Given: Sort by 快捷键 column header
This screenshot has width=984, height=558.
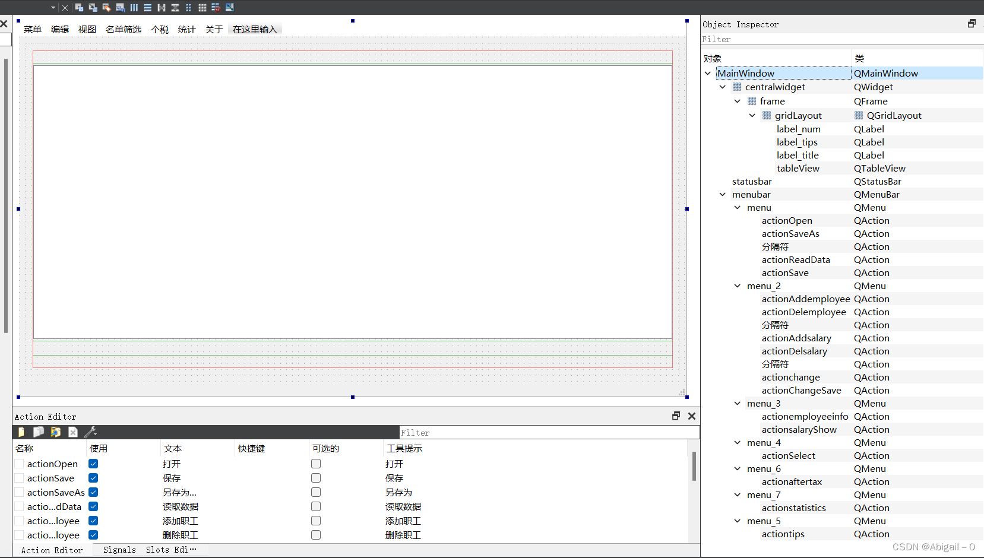Looking at the screenshot, I should pyautogui.click(x=272, y=449).
